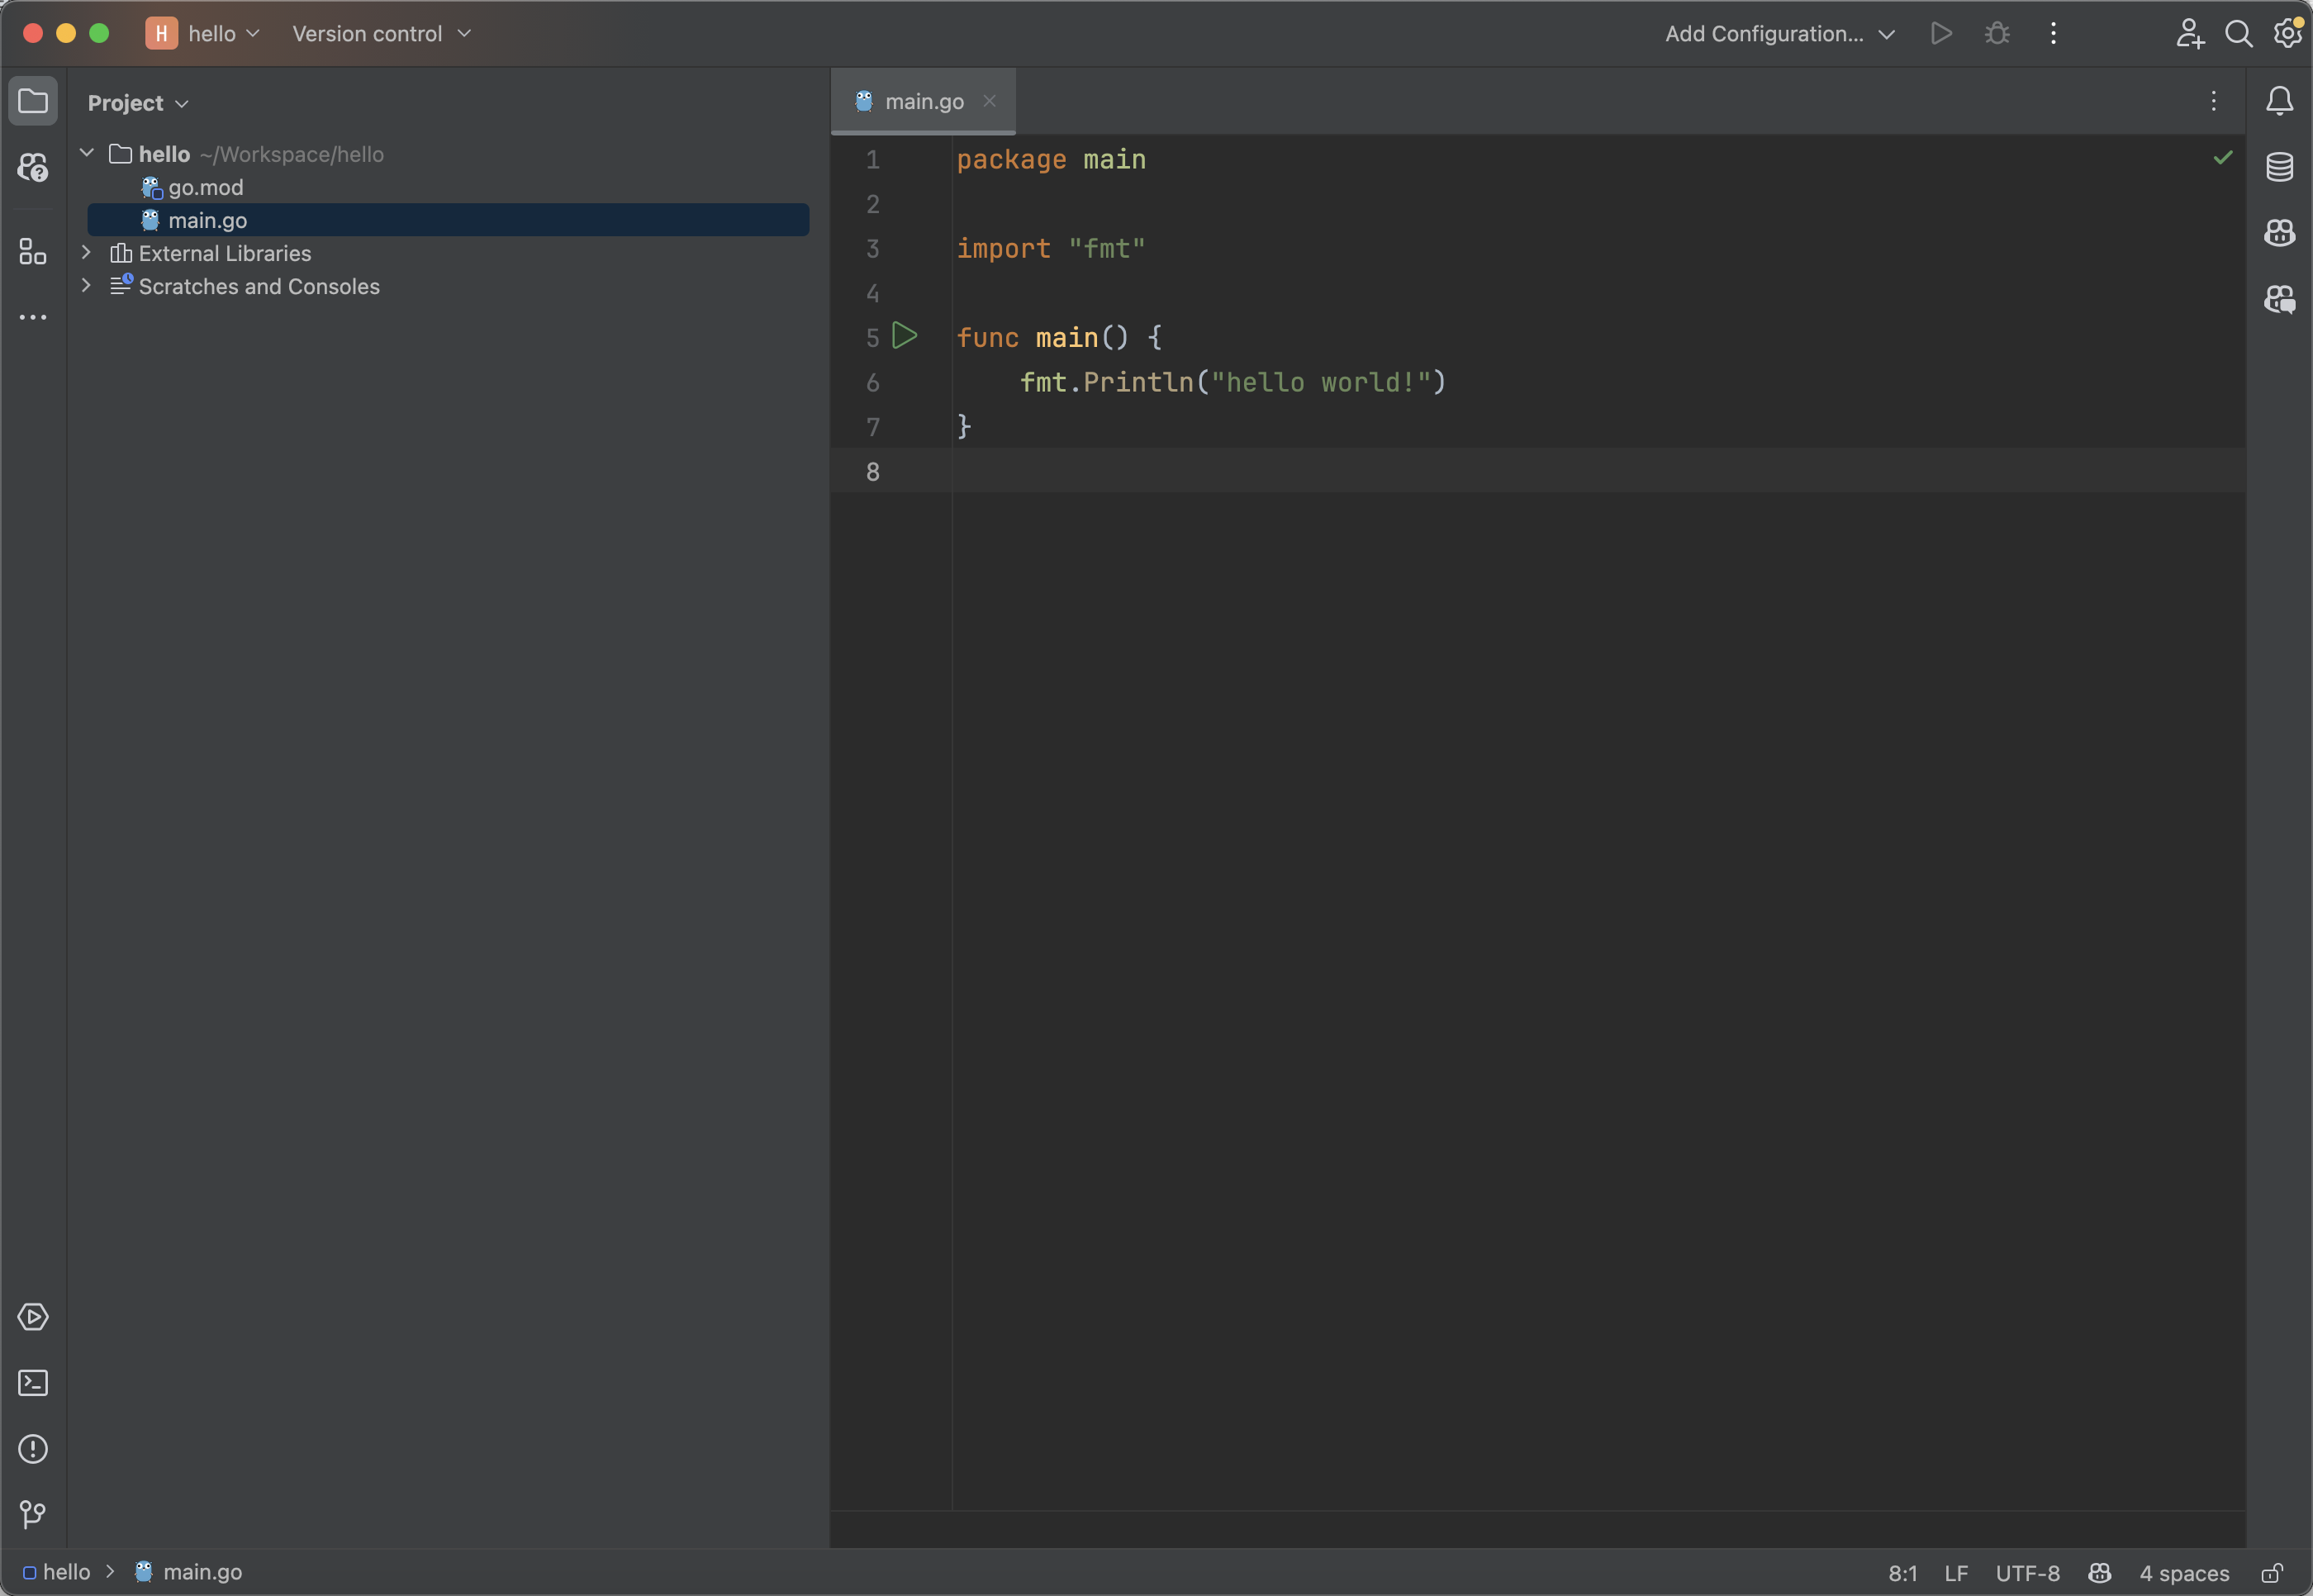Open Search Everywhere magnifier icon
Viewport: 2313px width, 1596px height.
tap(2238, 34)
